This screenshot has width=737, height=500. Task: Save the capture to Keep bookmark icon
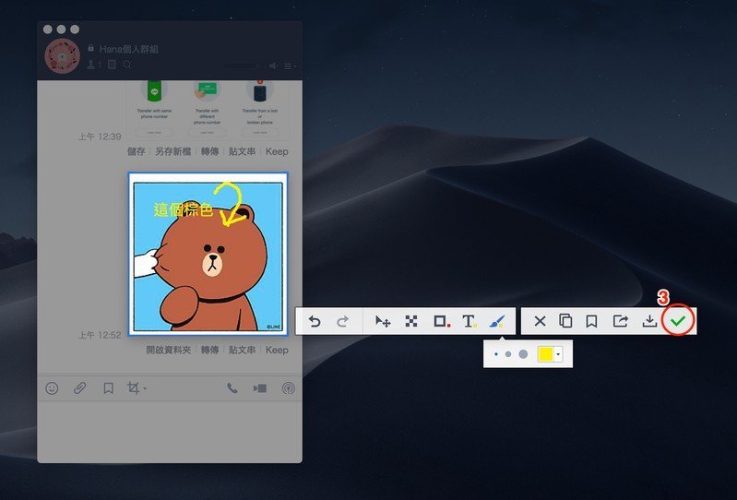(x=592, y=321)
